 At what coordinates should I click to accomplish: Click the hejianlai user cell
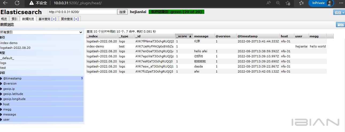(302, 46)
